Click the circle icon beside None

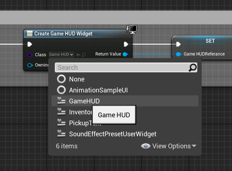(x=61, y=79)
